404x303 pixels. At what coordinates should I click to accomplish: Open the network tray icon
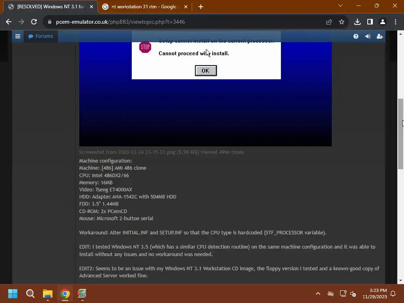(343, 294)
